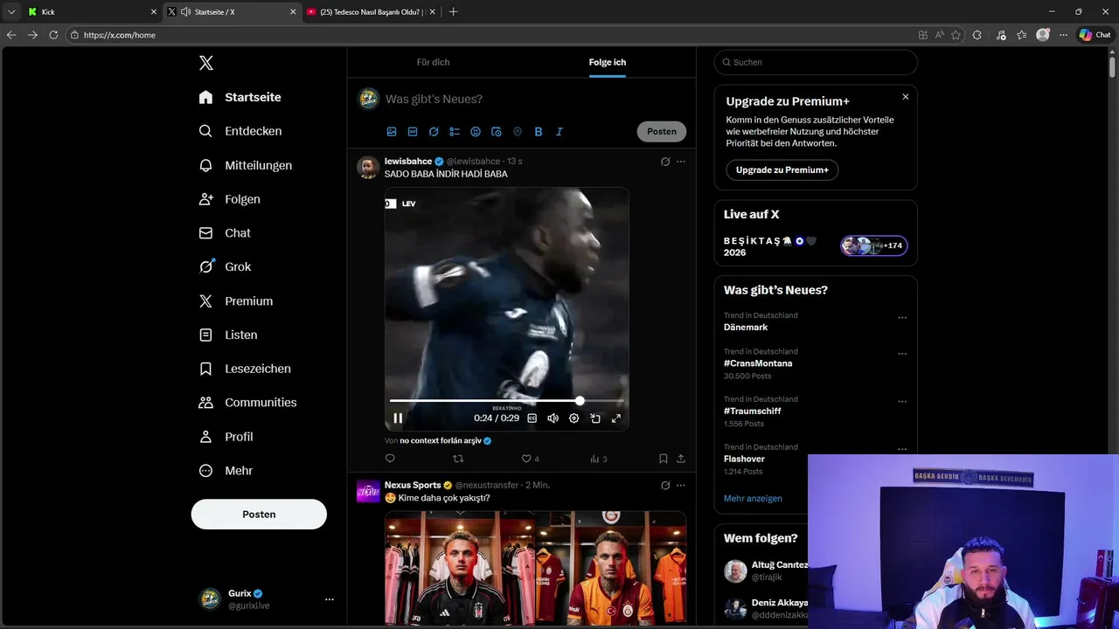Expand the Mehr menu
The height and width of the screenshot is (629, 1119).
(x=226, y=471)
